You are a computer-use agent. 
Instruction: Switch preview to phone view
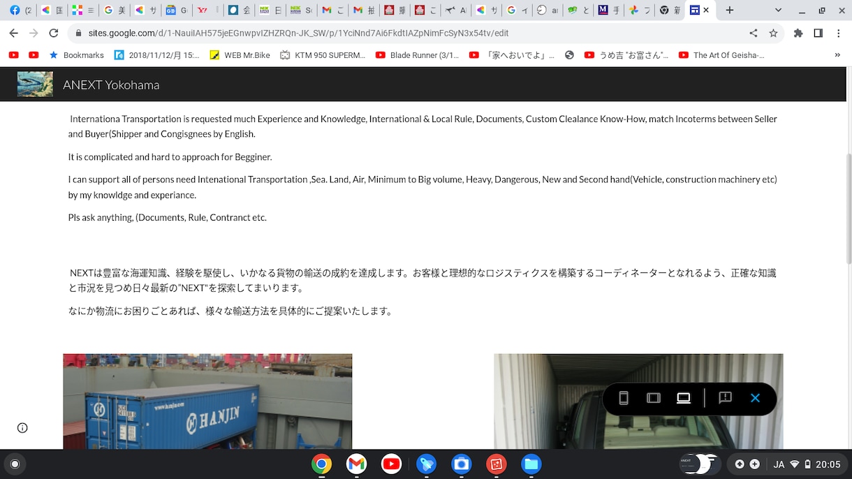tap(624, 398)
